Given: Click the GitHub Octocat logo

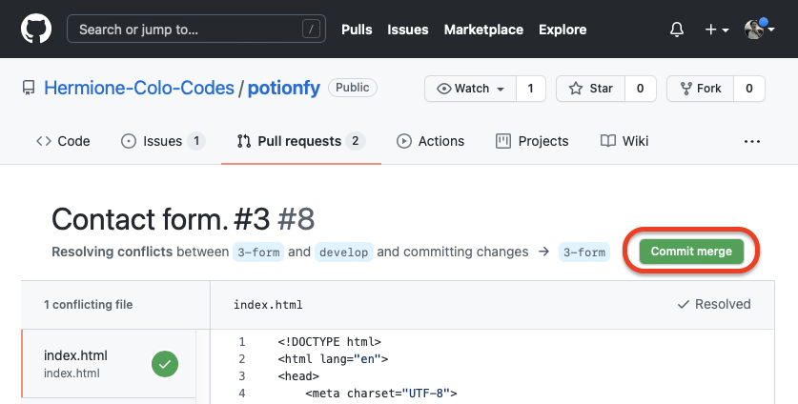Looking at the screenshot, I should pos(35,30).
